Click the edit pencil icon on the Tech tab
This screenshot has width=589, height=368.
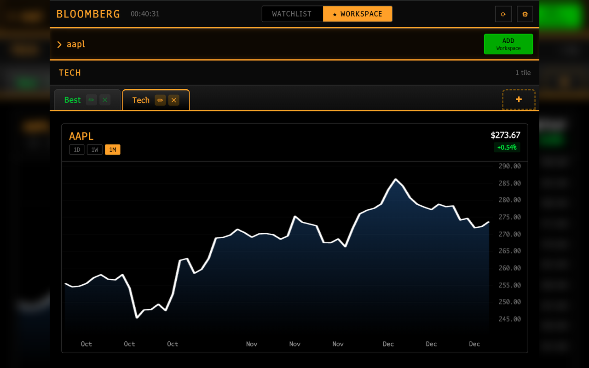(160, 100)
